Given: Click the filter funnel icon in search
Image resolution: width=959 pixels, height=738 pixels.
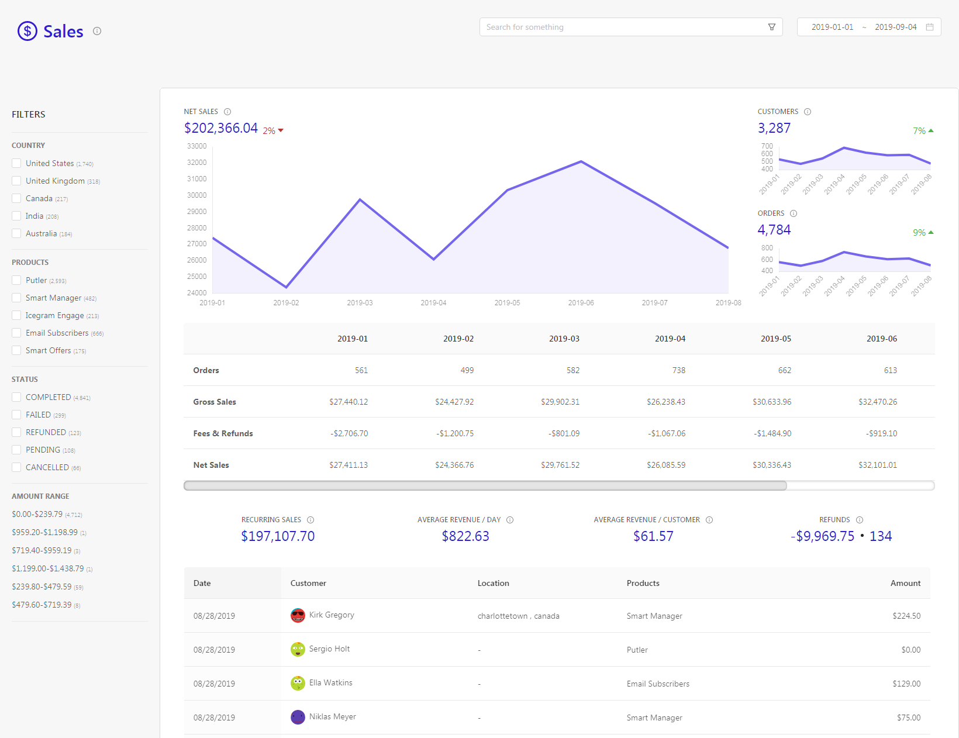Looking at the screenshot, I should coord(772,27).
